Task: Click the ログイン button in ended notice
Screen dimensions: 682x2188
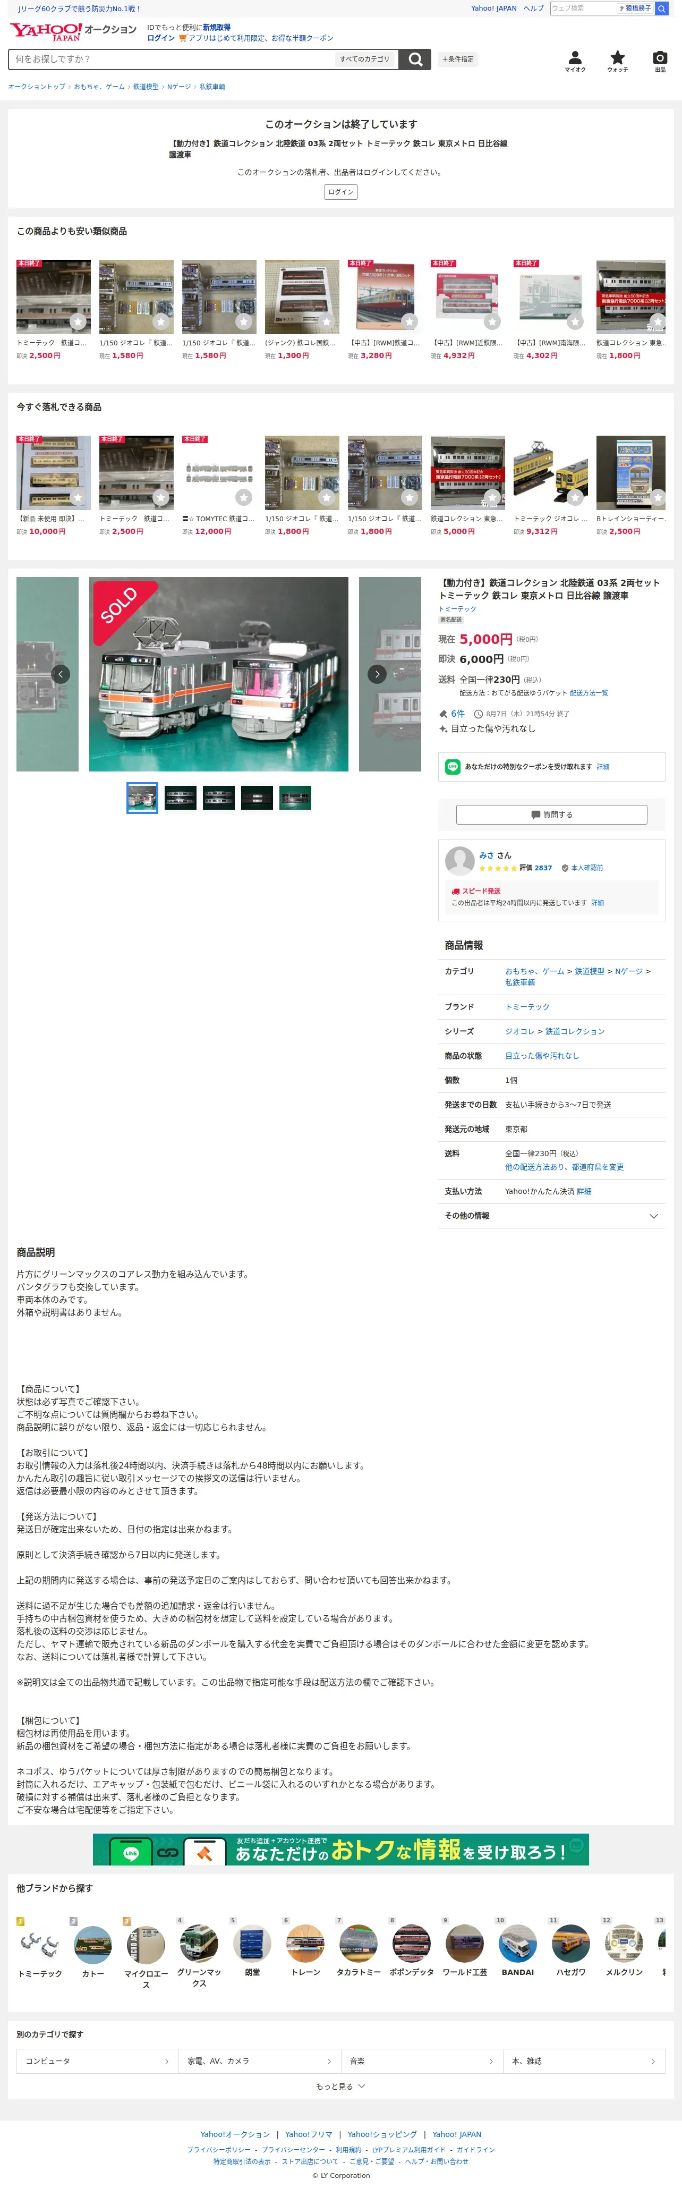Action: pos(340,192)
